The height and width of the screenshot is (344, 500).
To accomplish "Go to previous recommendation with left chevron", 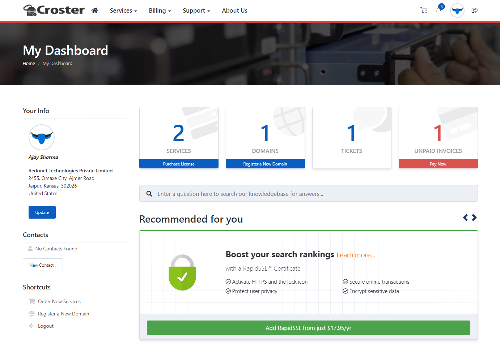I will pyautogui.click(x=465, y=218).
